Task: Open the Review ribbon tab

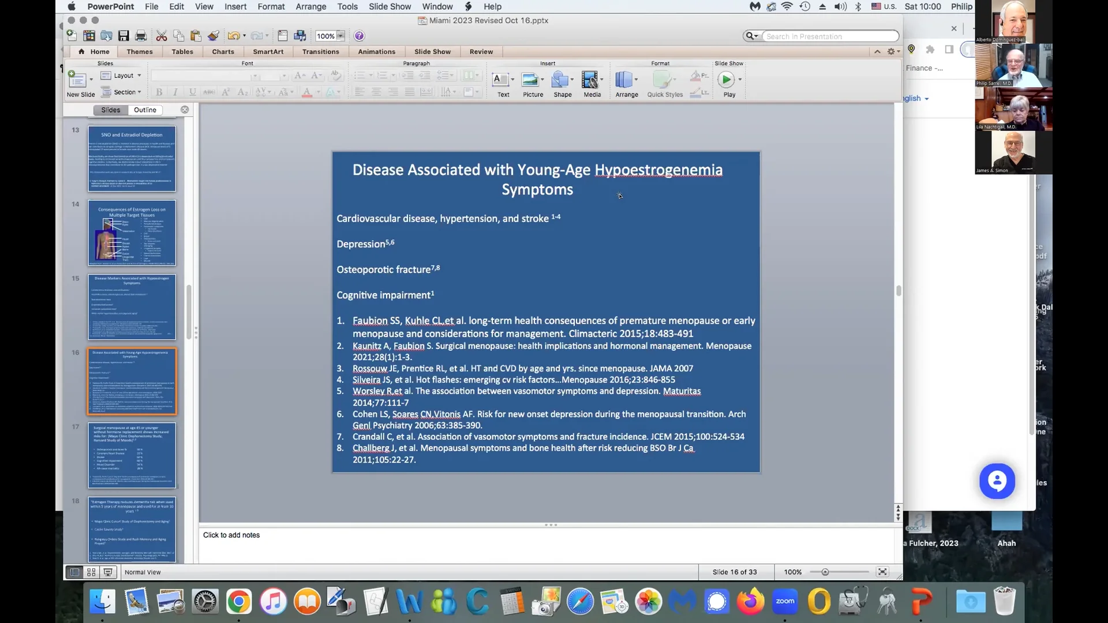Action: point(481,51)
